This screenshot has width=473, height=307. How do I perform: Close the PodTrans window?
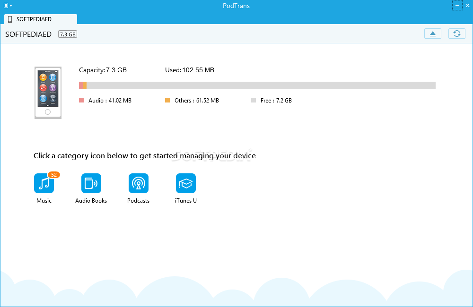point(467,6)
